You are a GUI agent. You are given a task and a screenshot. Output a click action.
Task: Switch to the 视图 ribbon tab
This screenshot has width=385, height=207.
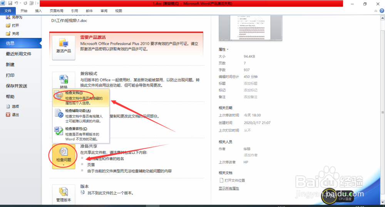coord(119,11)
